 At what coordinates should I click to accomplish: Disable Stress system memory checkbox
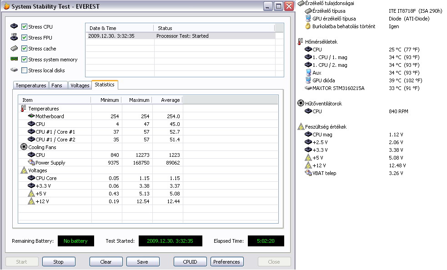[x=24, y=59]
